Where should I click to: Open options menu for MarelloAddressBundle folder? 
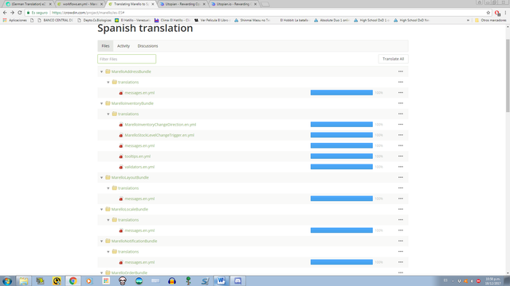coord(400,71)
